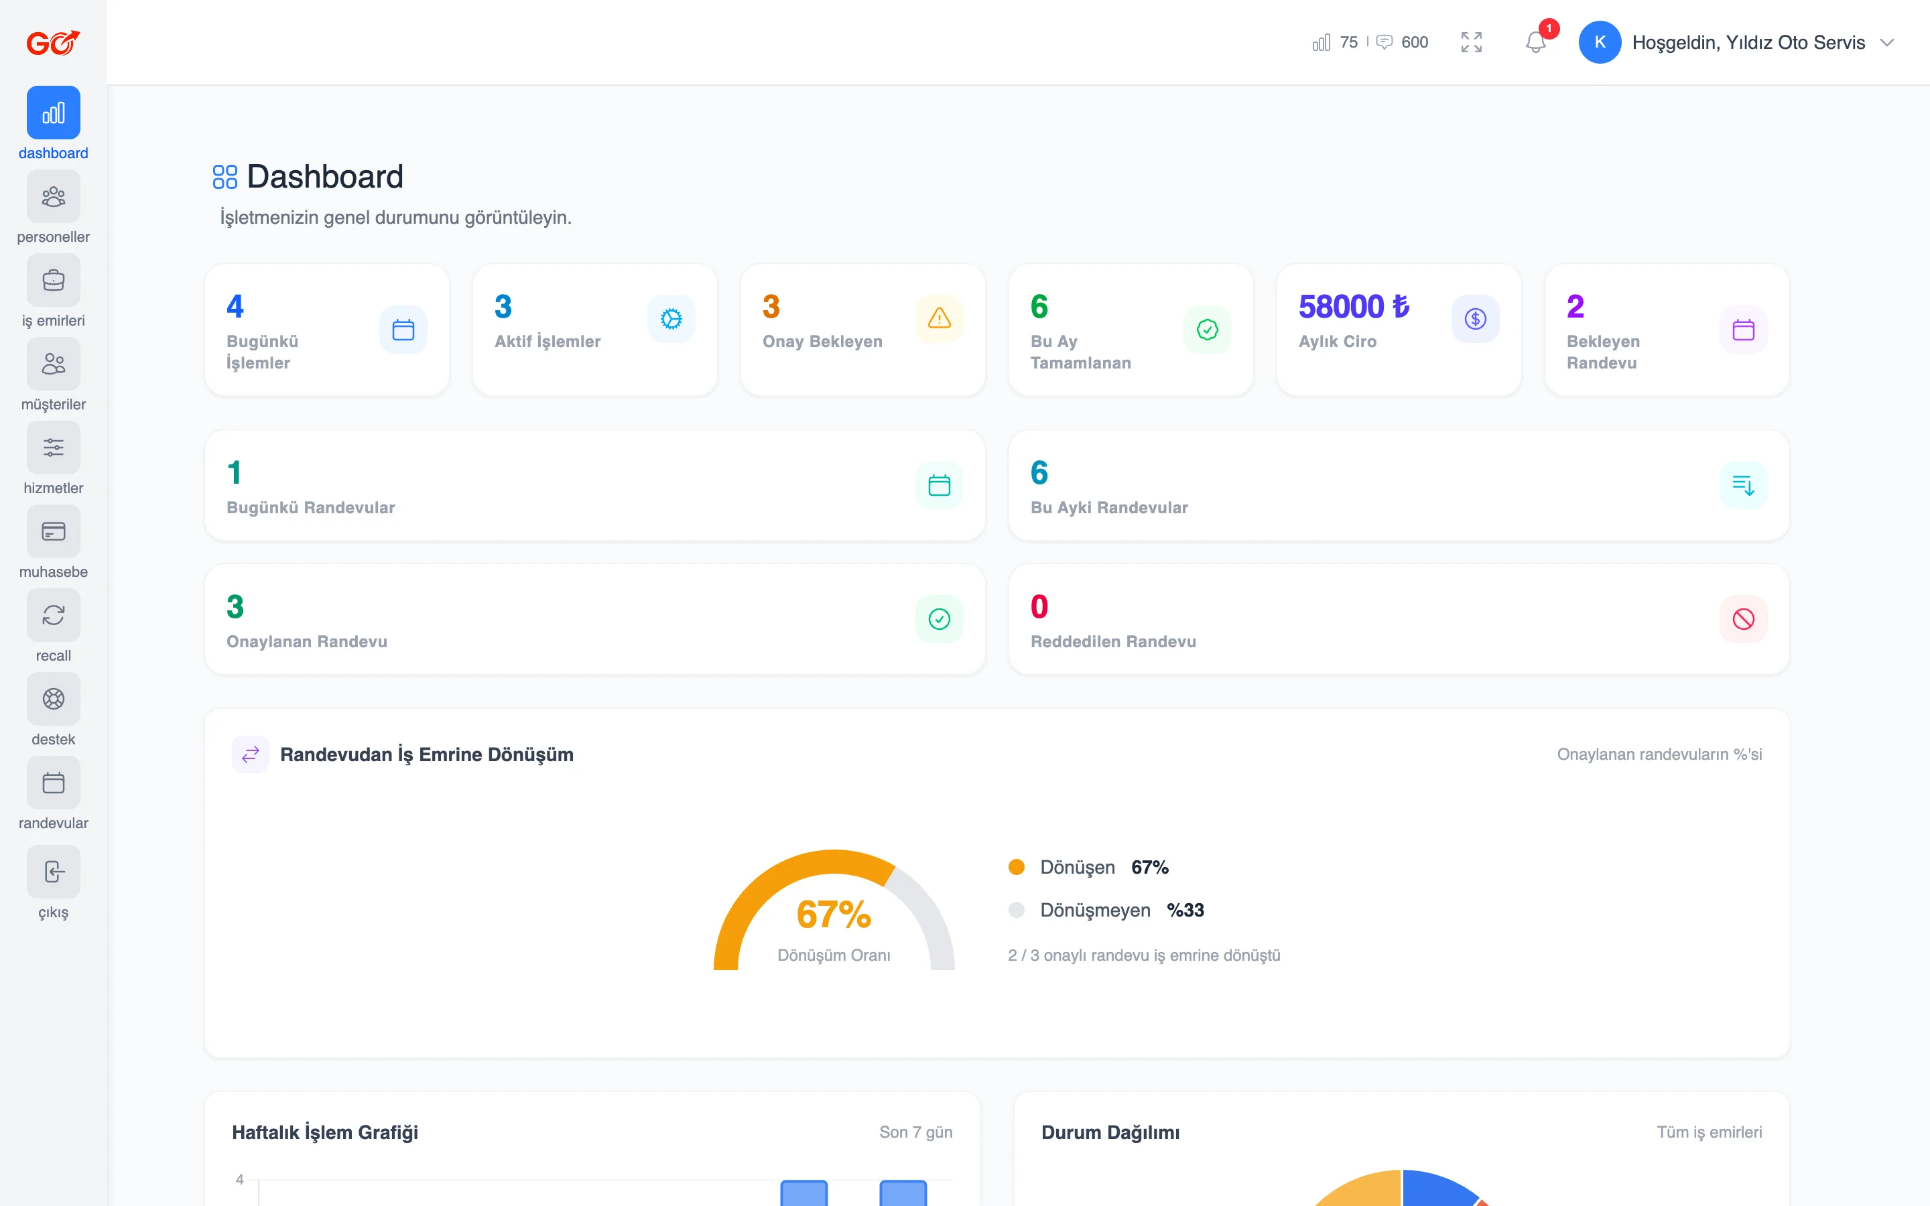Open the personeller section icon
The image size is (1930, 1206).
pos(54,196)
